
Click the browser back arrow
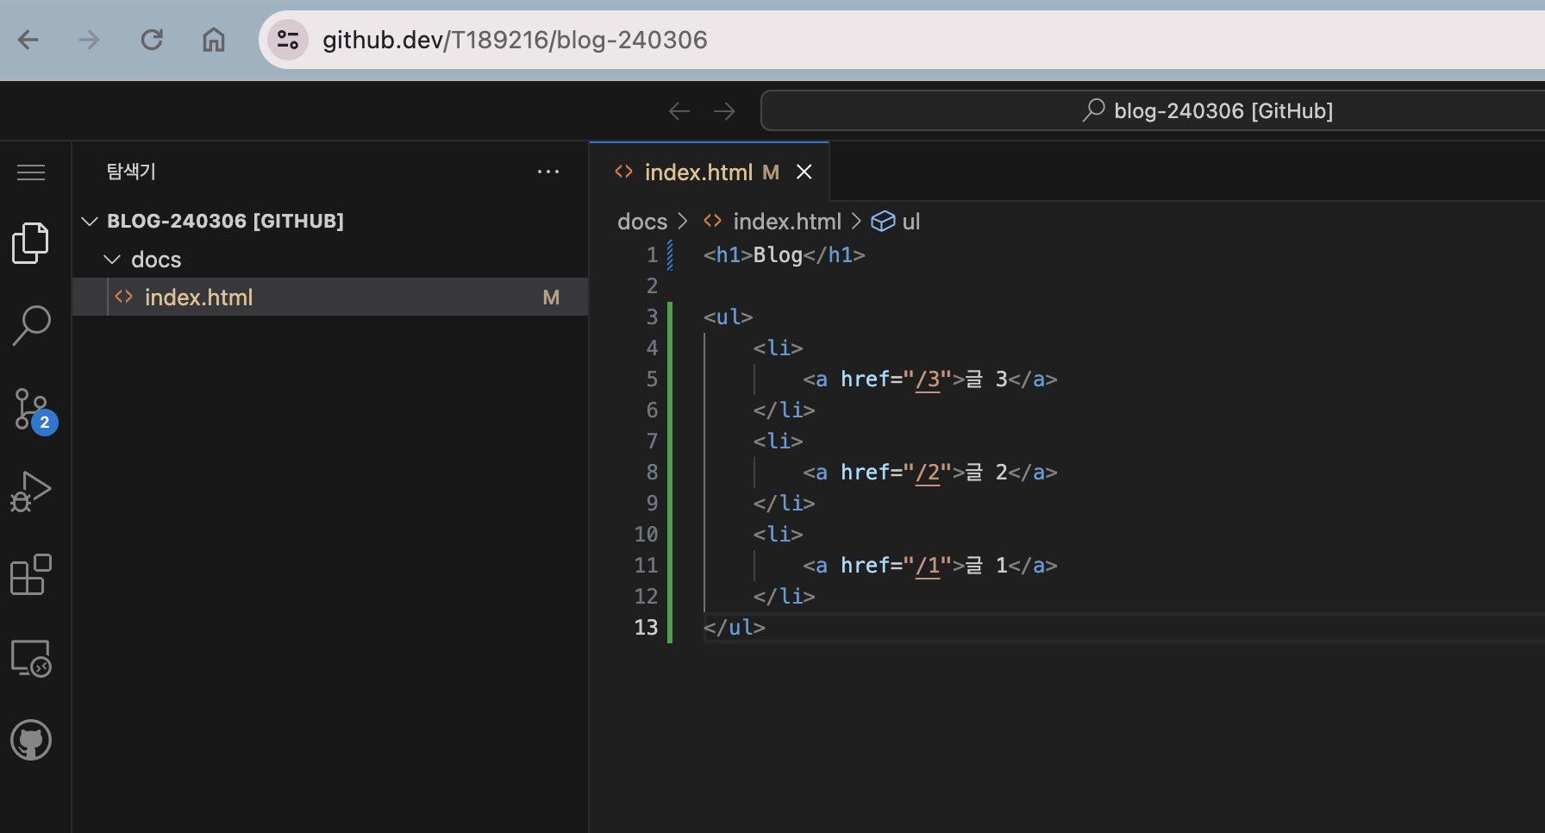tap(28, 40)
